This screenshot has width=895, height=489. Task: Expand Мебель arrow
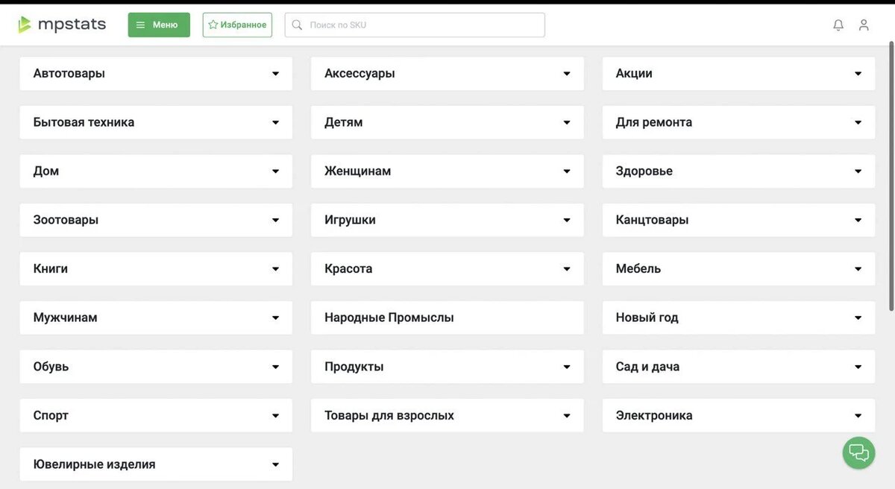coord(858,269)
